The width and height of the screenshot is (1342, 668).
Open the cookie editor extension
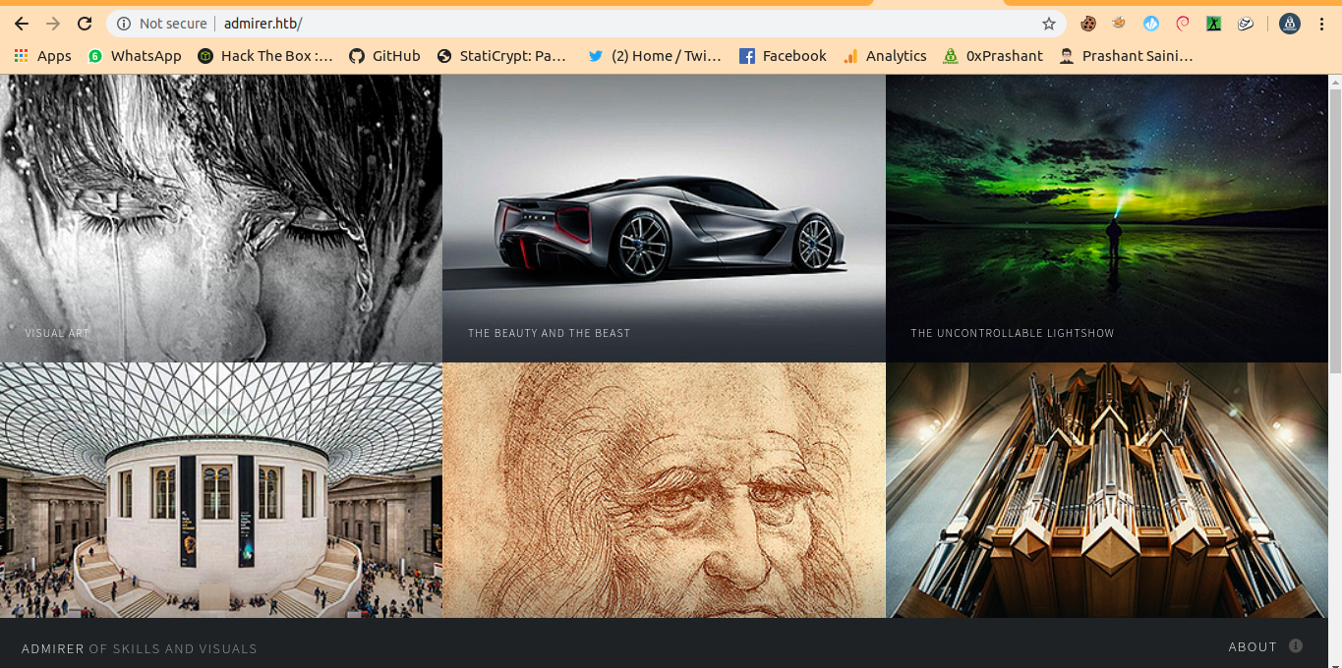tap(1088, 24)
